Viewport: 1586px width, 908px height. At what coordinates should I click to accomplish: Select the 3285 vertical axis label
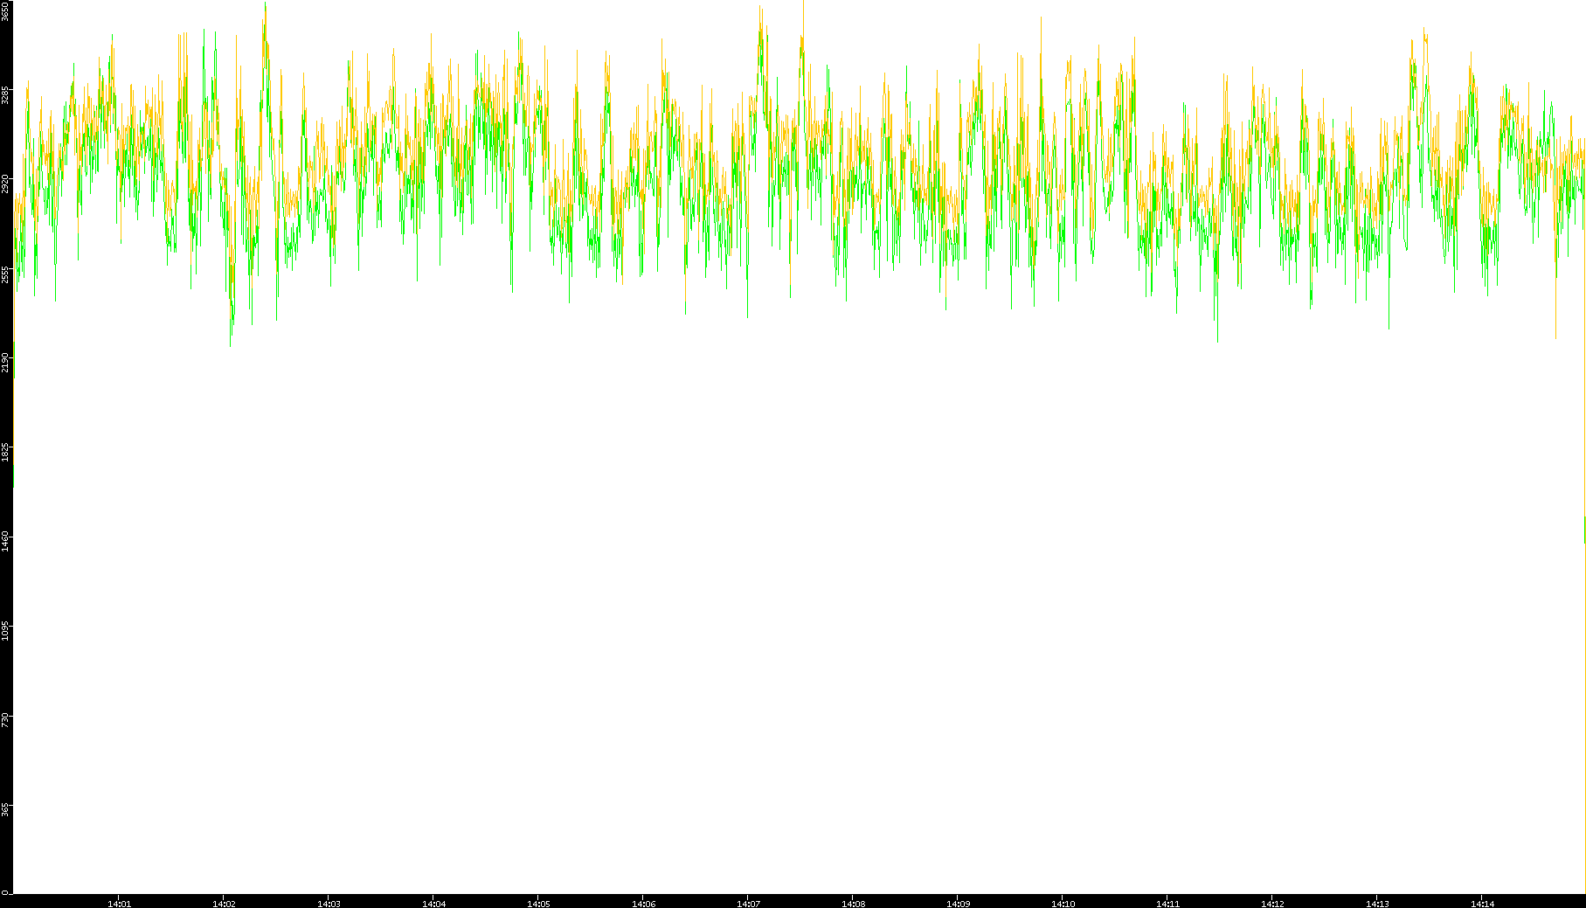point(6,94)
